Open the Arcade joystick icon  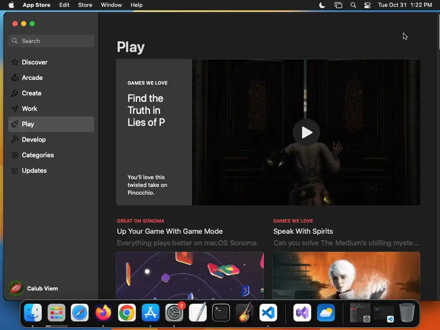pyautogui.click(x=15, y=77)
